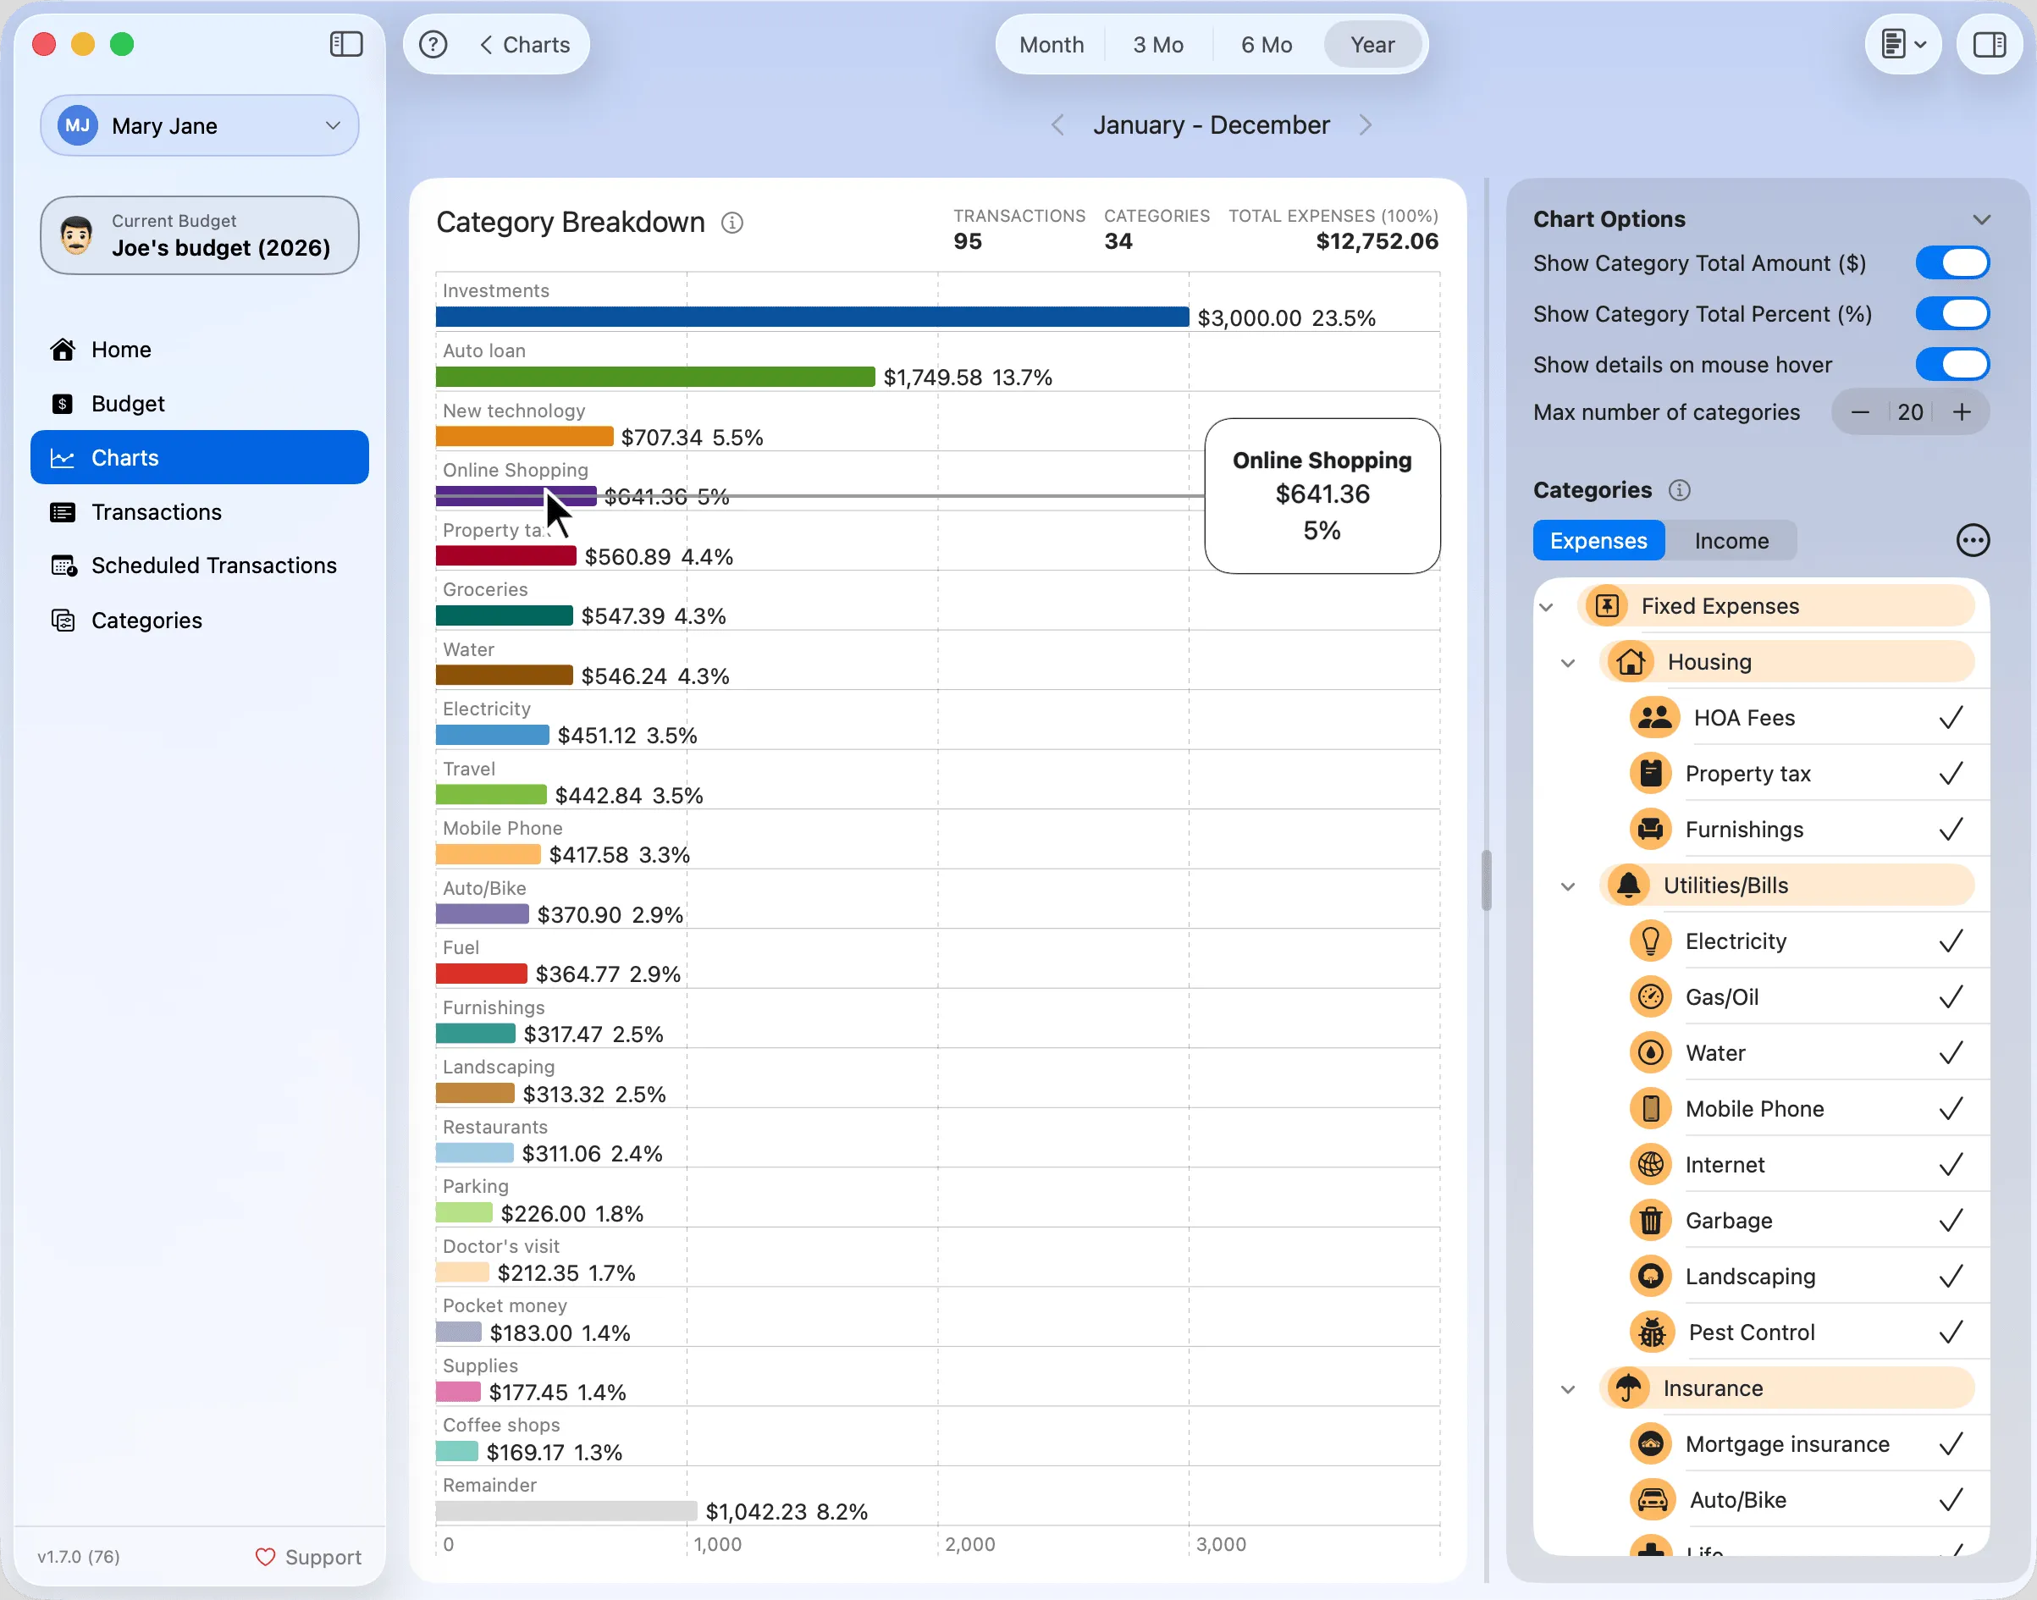Uncheck the HOA Fees category

click(x=1950, y=718)
